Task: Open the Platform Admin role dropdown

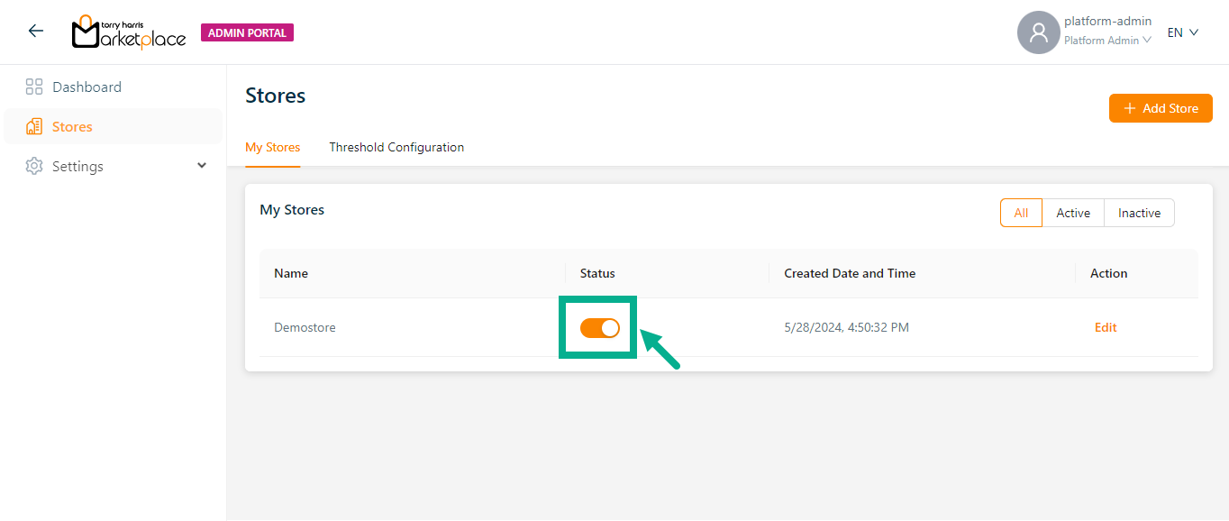Action: 1107,41
